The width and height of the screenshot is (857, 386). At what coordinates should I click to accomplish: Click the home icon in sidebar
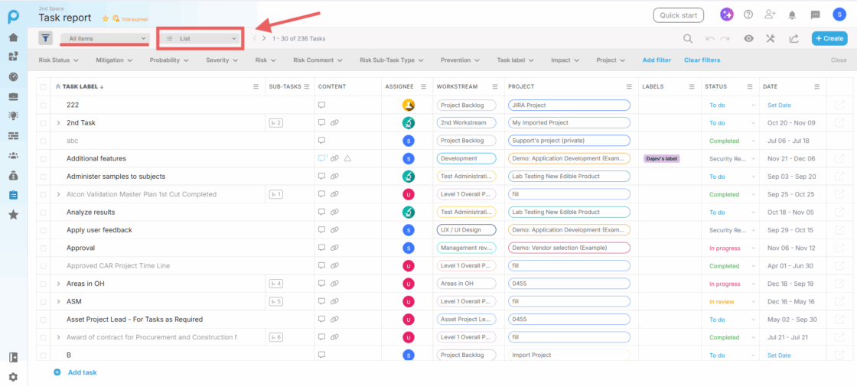[x=13, y=37]
